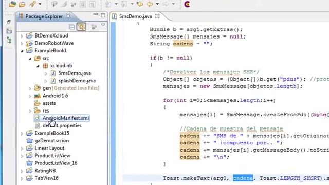The image size is (329, 185).
Task: Click the editor's blue left ruler
Action: [113, 103]
